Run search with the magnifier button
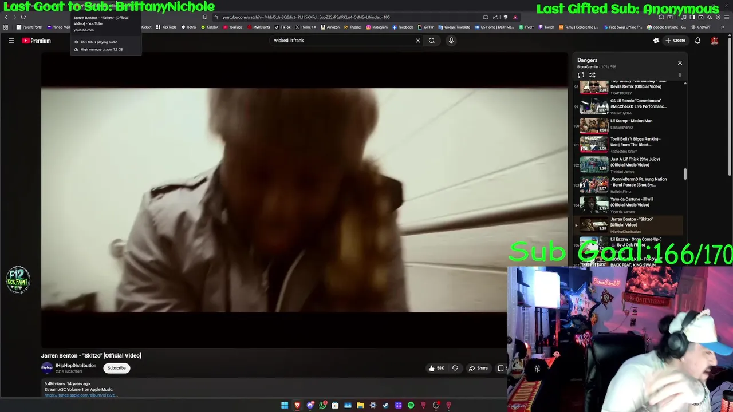Image resolution: width=733 pixels, height=412 pixels. pos(432,41)
